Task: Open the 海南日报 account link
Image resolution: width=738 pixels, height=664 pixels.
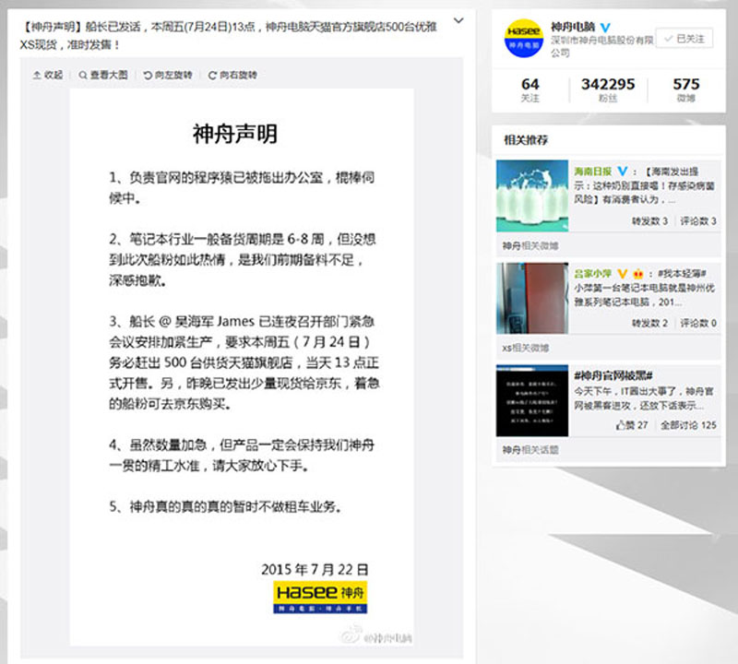Action: pos(592,172)
